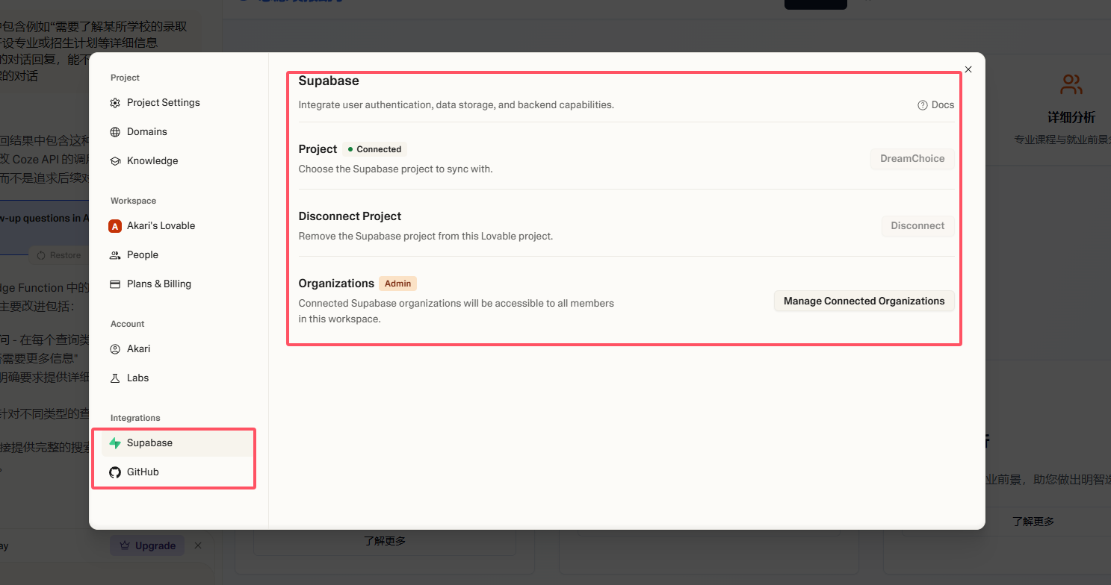Click the 详细分析 people icon in background
Image resolution: width=1111 pixels, height=585 pixels.
pyautogui.click(x=1071, y=84)
